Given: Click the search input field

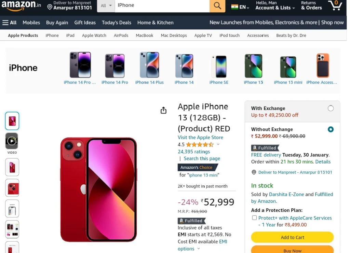Looking at the screenshot, I should pos(162,5).
